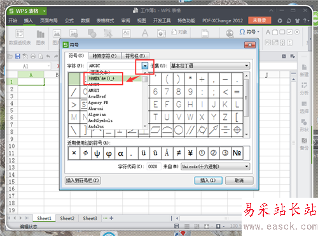
Task: Open 新建 in the right sidebar
Action: coord(304,70)
